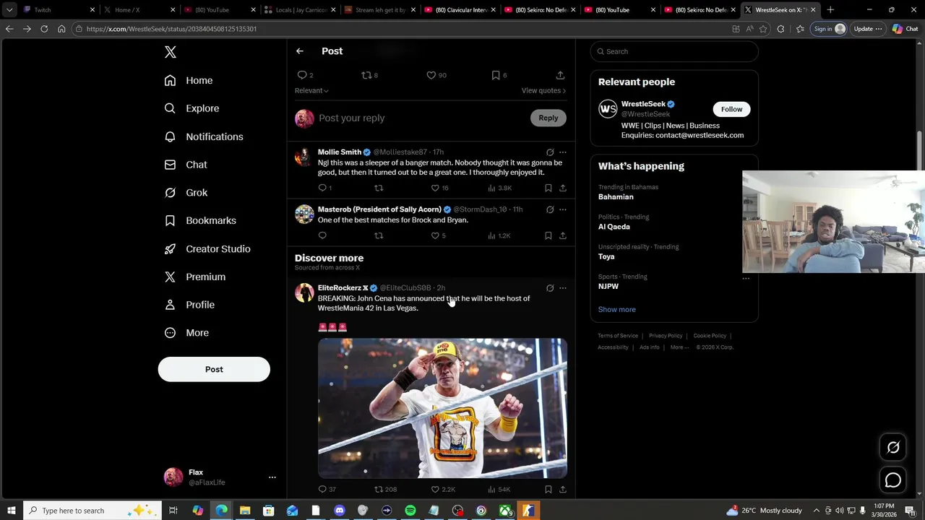The width and height of the screenshot is (925, 520).
Task: Open the Relevant sort dropdown
Action: click(x=311, y=90)
